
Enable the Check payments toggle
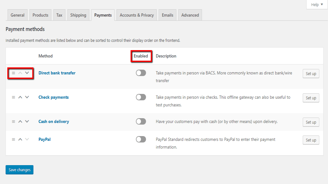pyautogui.click(x=141, y=97)
